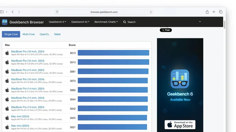Go forward to the next page

click(19, 12)
